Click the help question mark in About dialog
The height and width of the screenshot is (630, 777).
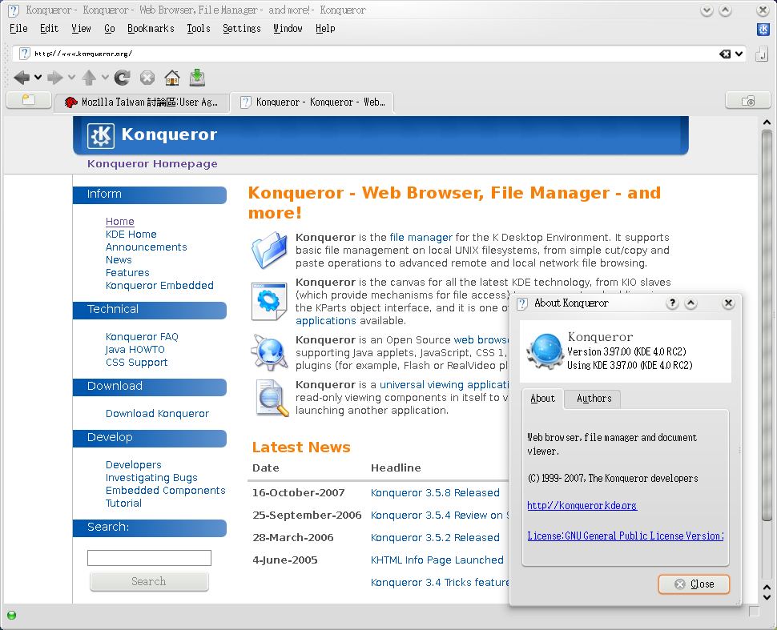tap(672, 303)
